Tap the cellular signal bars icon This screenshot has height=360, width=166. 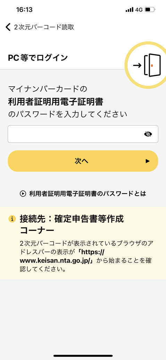(130, 10)
